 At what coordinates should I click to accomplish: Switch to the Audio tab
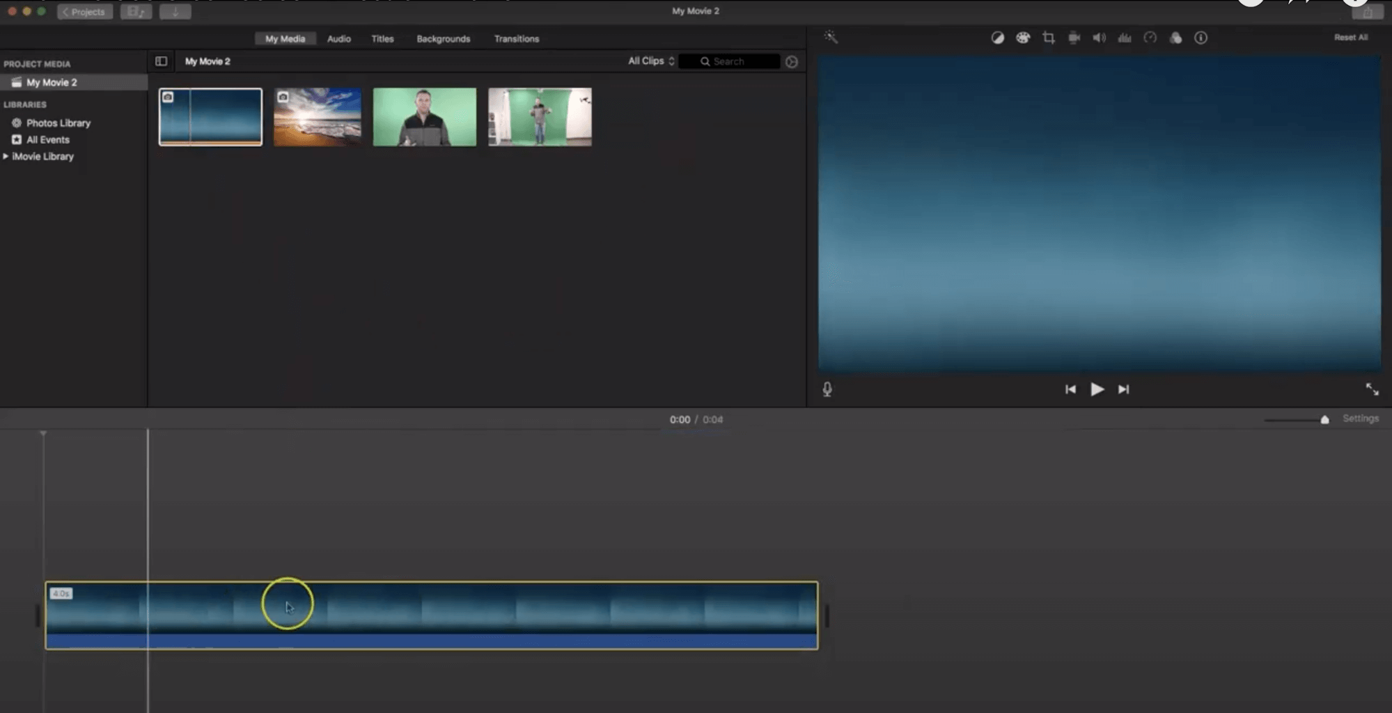click(339, 39)
